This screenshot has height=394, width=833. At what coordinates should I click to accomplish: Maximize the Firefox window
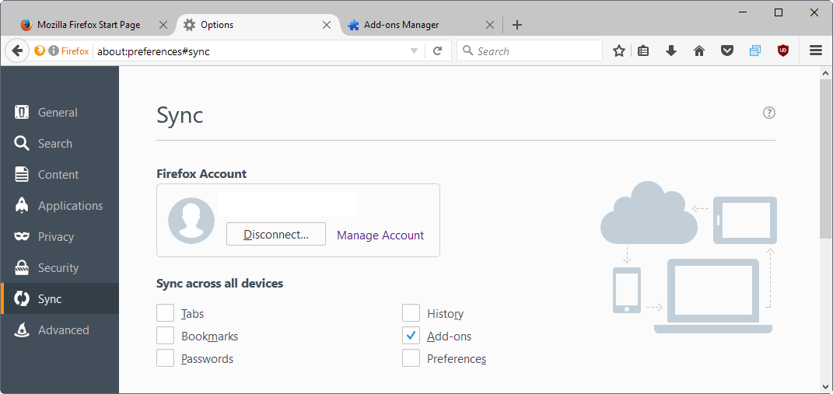tap(779, 12)
